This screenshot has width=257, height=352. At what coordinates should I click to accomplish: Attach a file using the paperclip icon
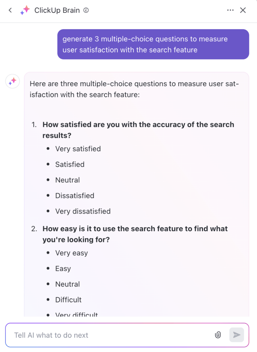click(218, 335)
